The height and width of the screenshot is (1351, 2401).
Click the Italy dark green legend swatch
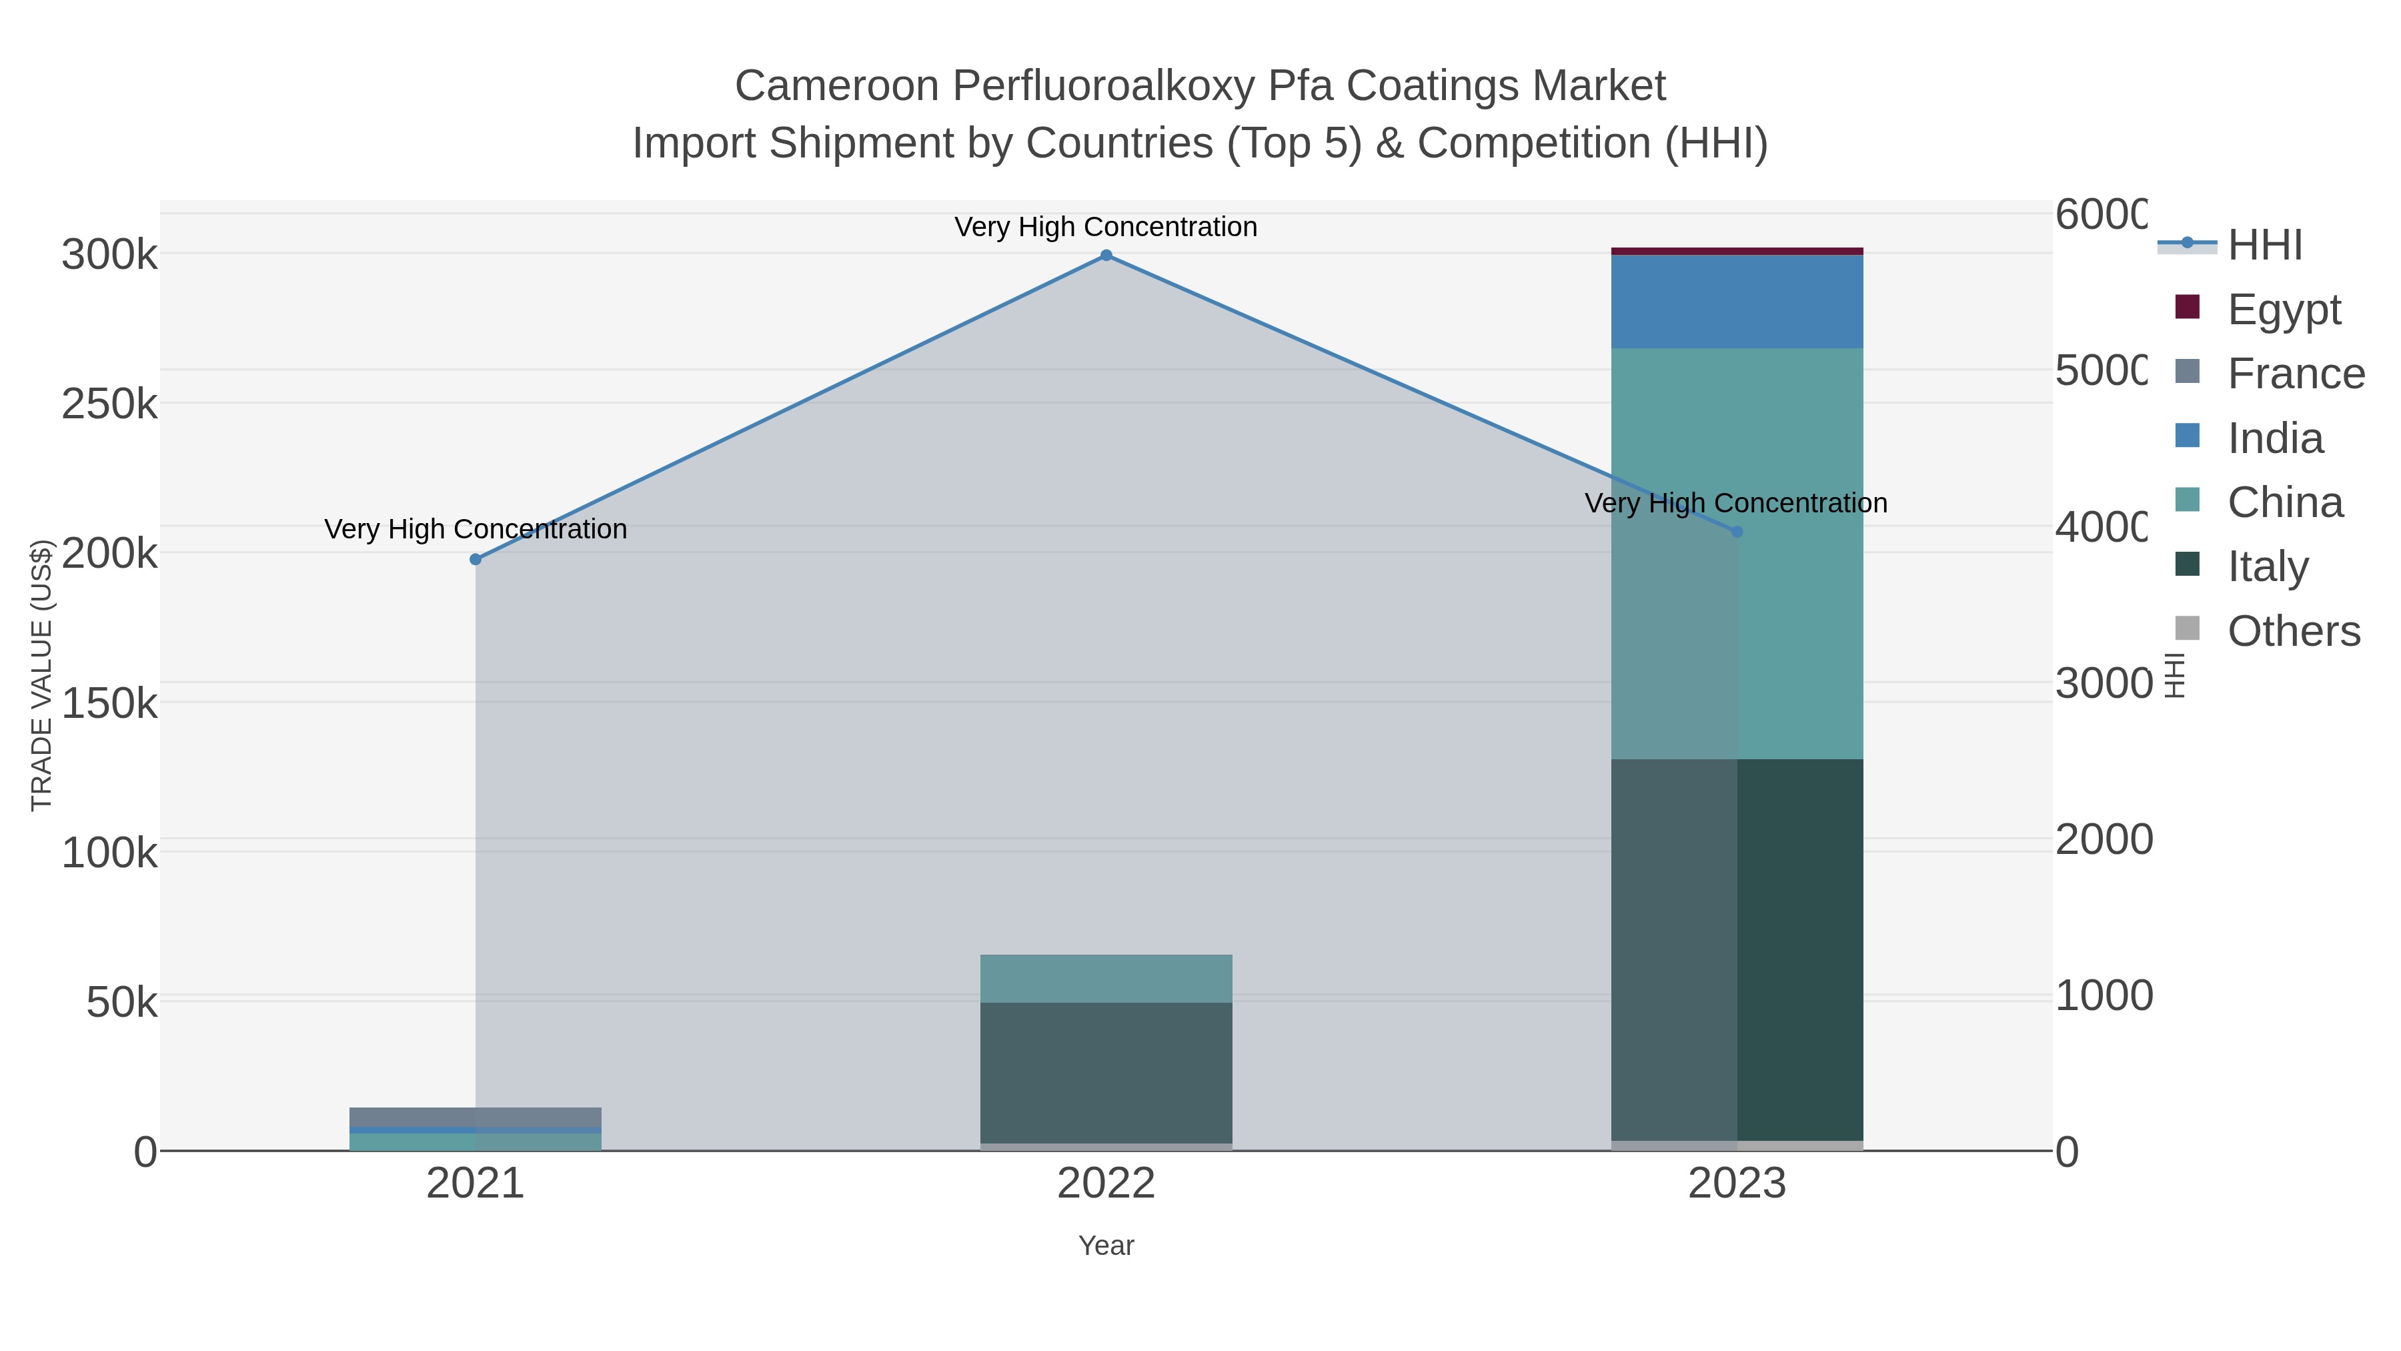pyautogui.click(x=2187, y=564)
